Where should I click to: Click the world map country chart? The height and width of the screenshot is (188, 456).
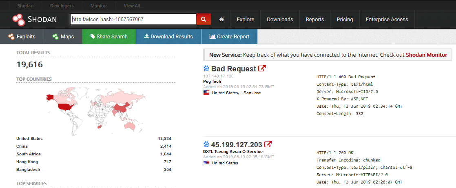96,111
